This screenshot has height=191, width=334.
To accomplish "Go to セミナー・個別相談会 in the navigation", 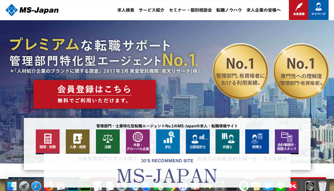I will 190,10.
